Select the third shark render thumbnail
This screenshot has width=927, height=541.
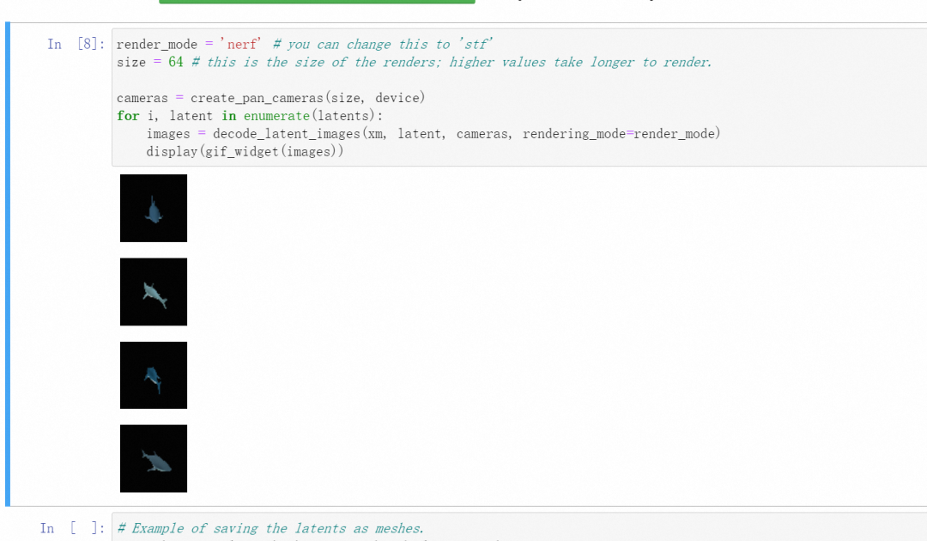[x=153, y=375]
